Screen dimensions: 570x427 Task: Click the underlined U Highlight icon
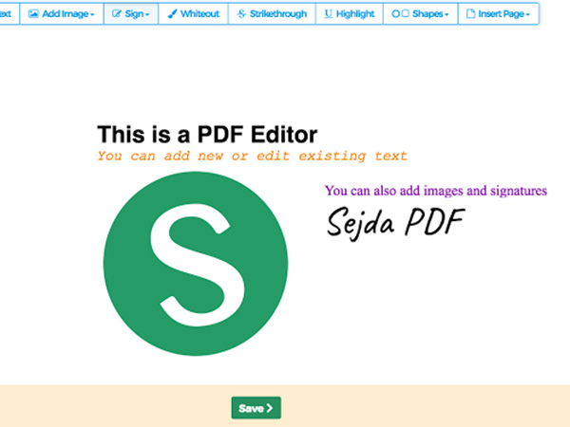(x=329, y=14)
